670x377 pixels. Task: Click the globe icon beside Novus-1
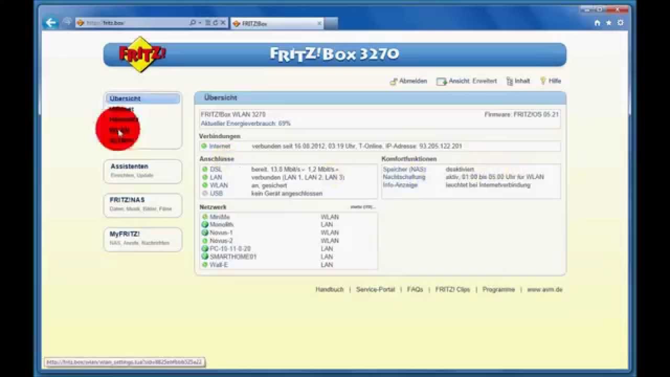click(205, 233)
